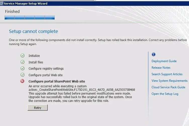
Task: Click the 'One or more of the following components' message
Action: click(x=98, y=42)
